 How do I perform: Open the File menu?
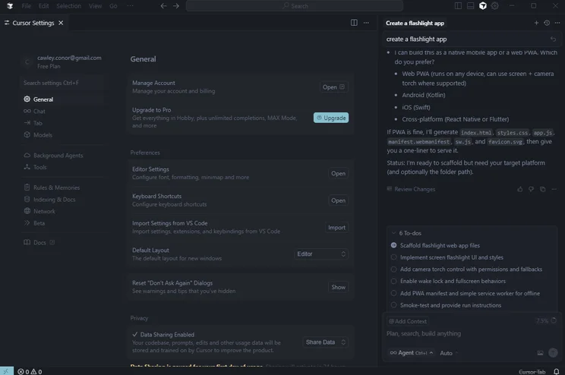[26, 6]
